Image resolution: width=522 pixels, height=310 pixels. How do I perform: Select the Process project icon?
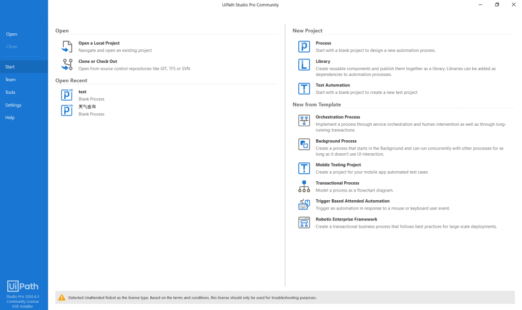[304, 46]
